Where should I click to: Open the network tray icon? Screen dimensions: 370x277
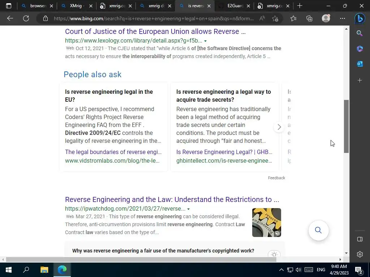(290, 270)
